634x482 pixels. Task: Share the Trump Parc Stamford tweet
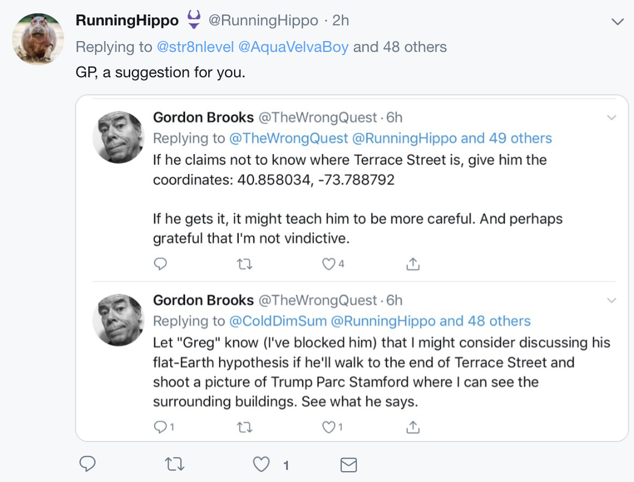(x=413, y=427)
